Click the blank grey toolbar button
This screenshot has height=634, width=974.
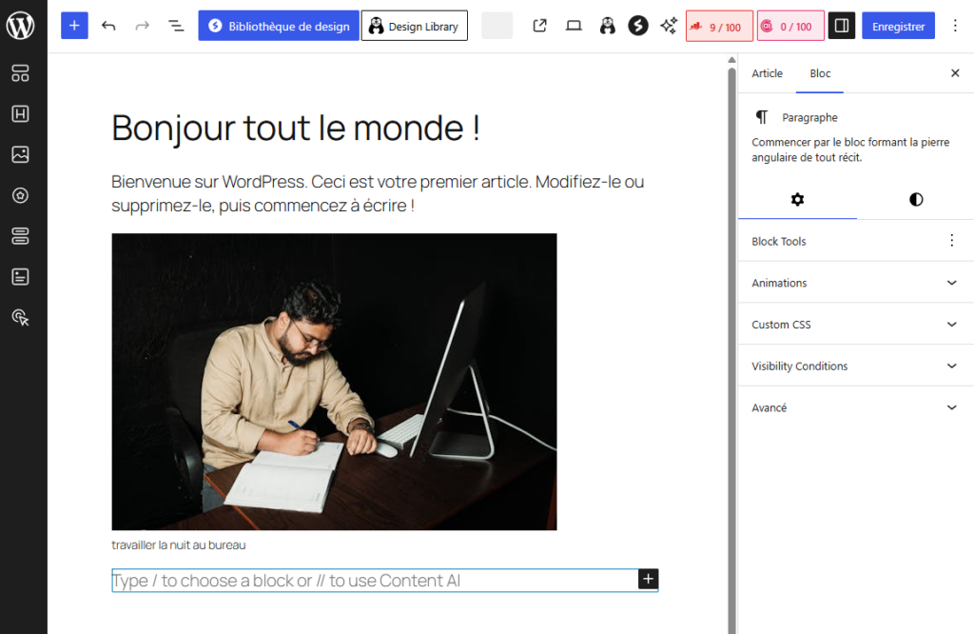[x=497, y=26]
